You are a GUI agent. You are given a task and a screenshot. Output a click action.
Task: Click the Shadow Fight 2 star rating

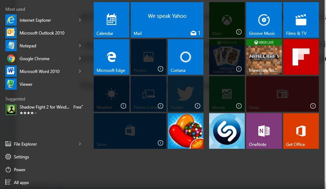pos(28,113)
